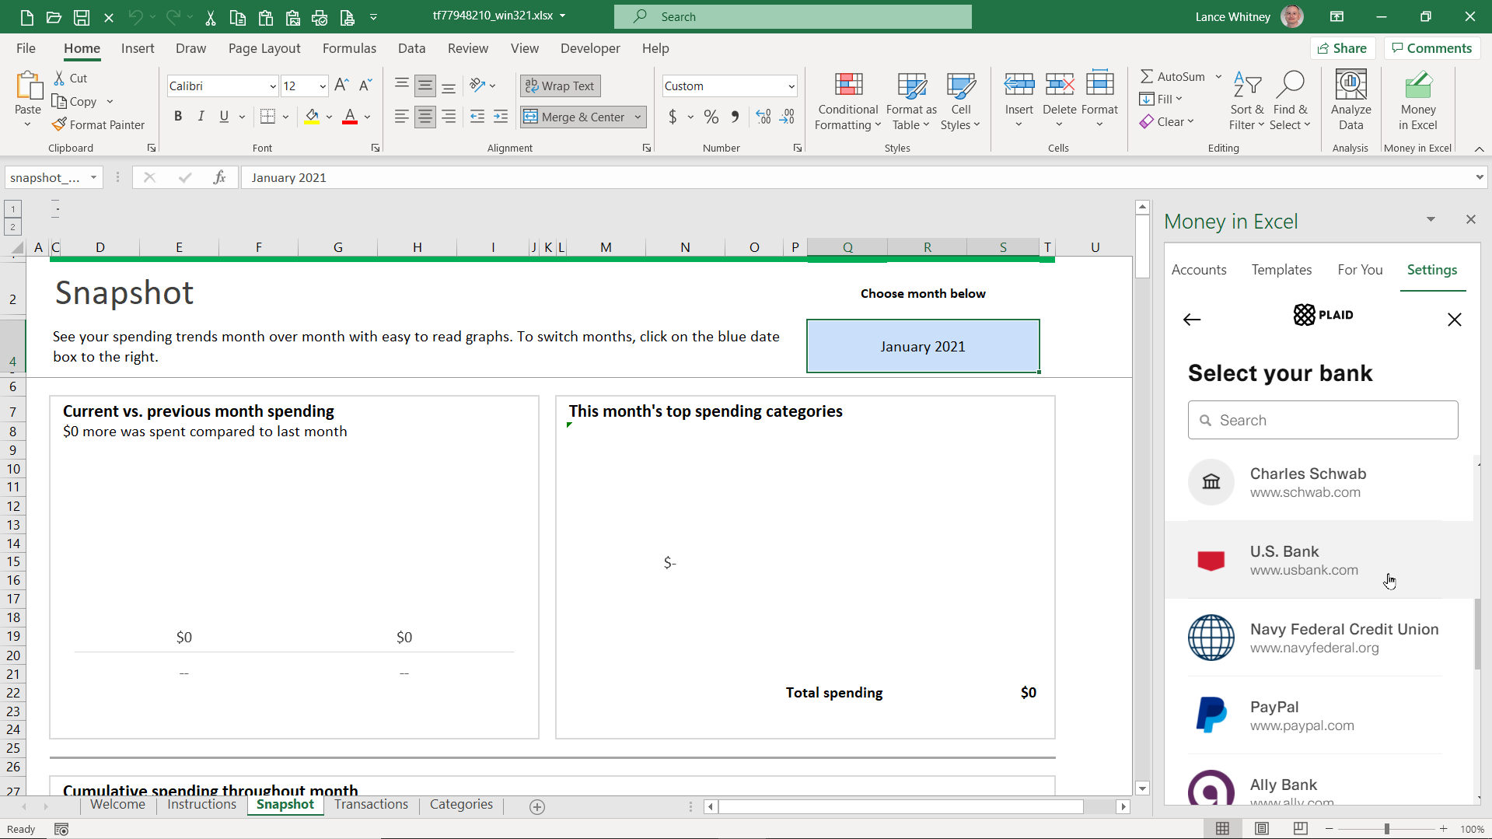Open the Formulas ribbon tab
Viewport: 1492px width, 839px height.
(x=349, y=48)
